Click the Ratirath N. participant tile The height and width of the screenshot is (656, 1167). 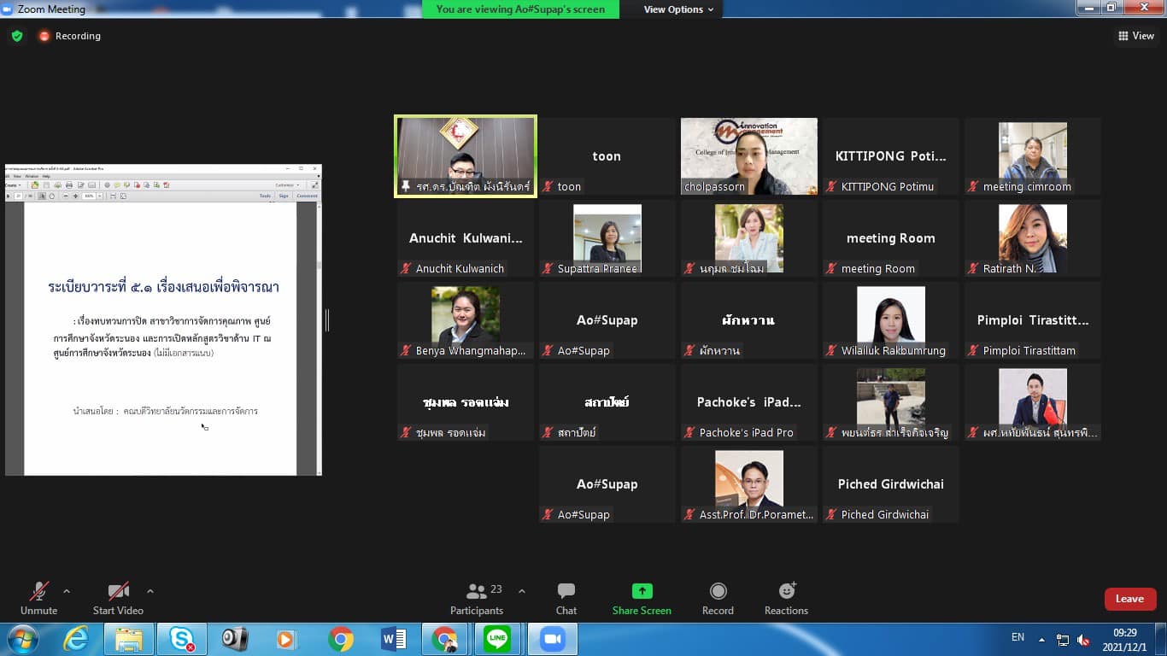click(1032, 238)
